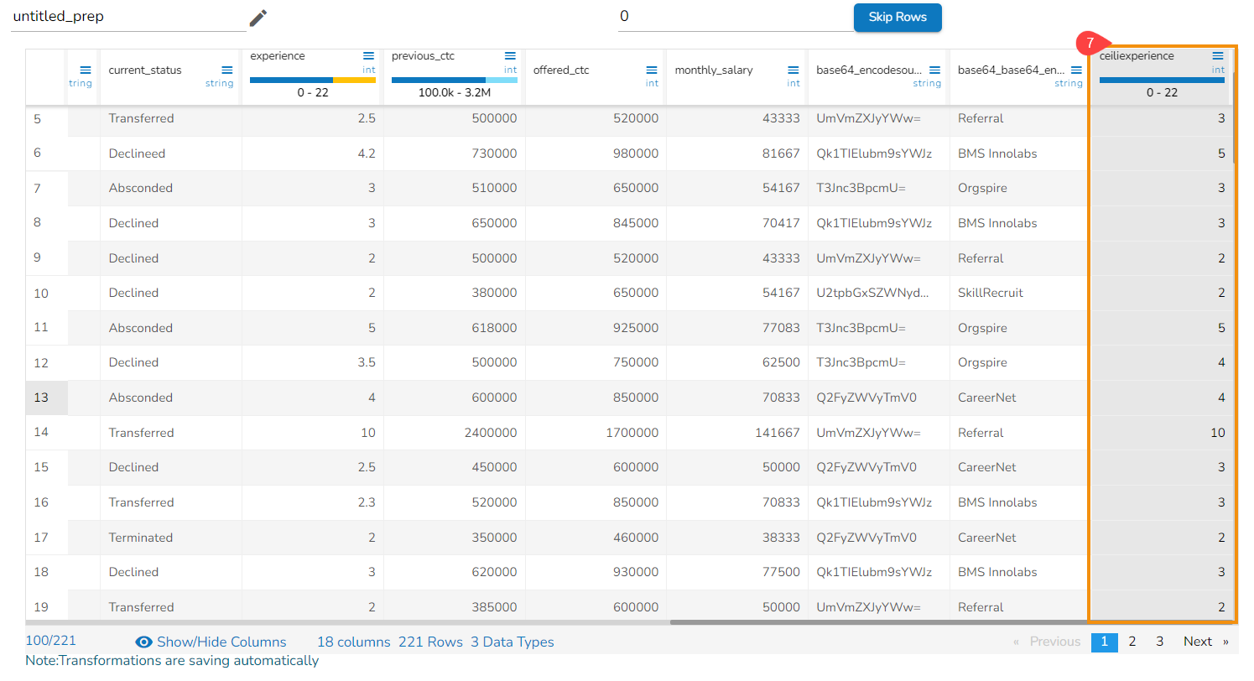The width and height of the screenshot is (1254, 681).
Task: Go to page 2
Action: pos(1132,642)
